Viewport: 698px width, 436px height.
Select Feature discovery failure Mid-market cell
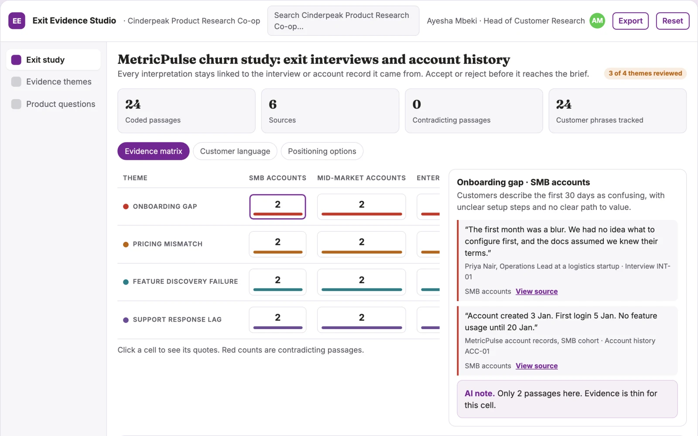click(361, 282)
